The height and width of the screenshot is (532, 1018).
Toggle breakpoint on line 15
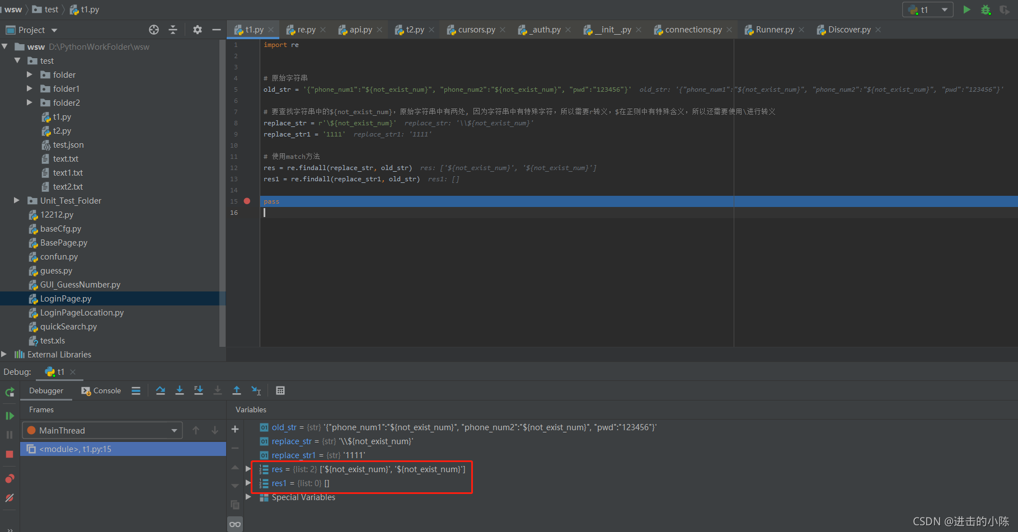(247, 201)
